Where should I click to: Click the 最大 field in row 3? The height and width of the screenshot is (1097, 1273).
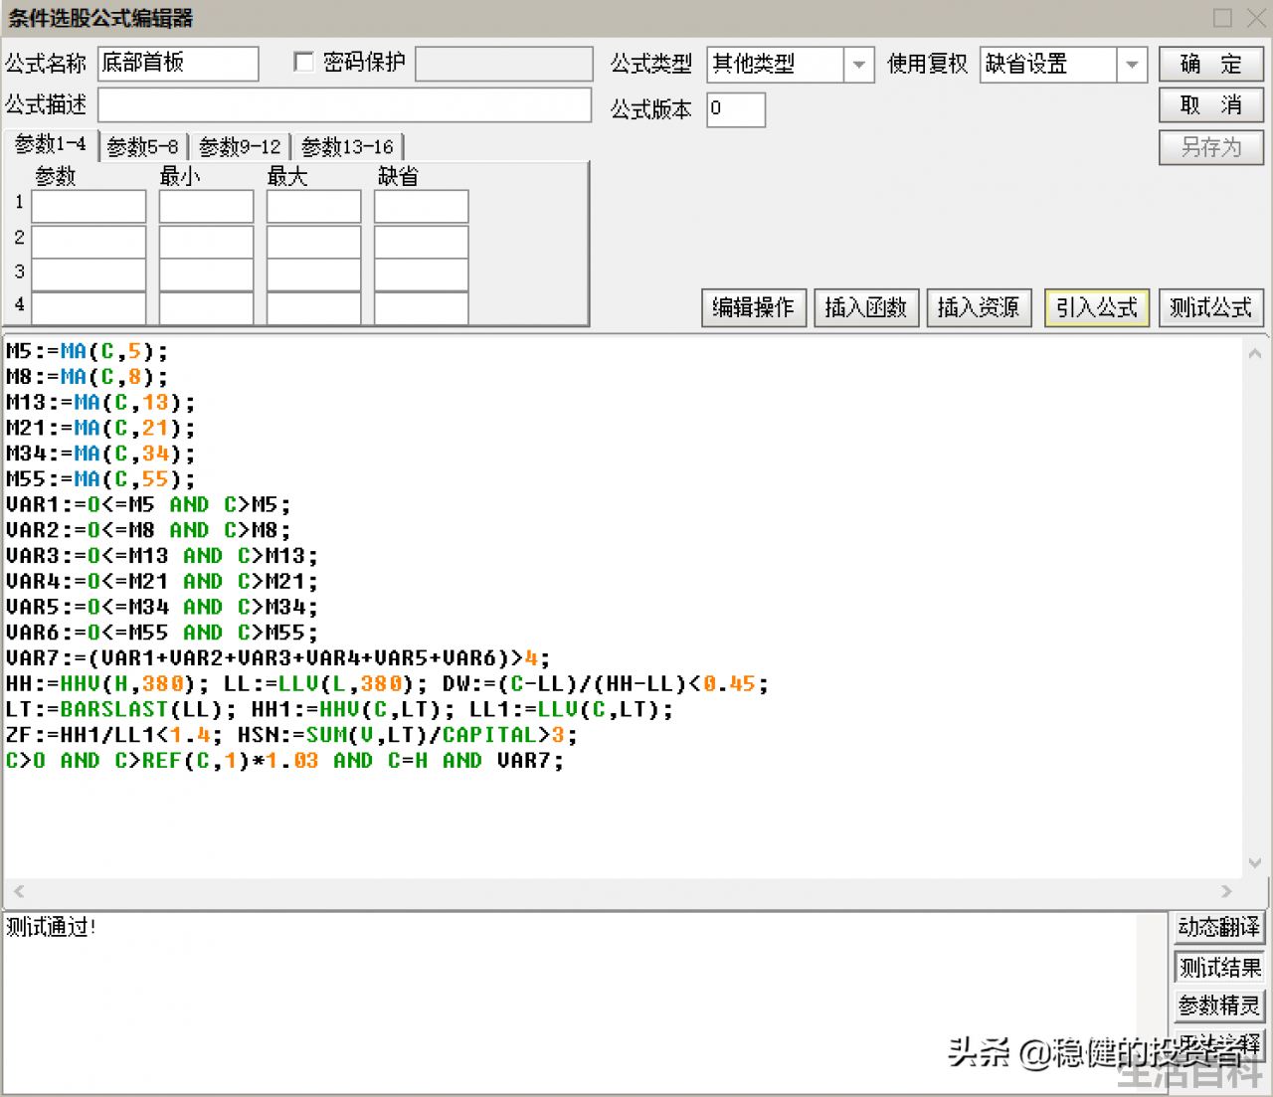click(313, 274)
